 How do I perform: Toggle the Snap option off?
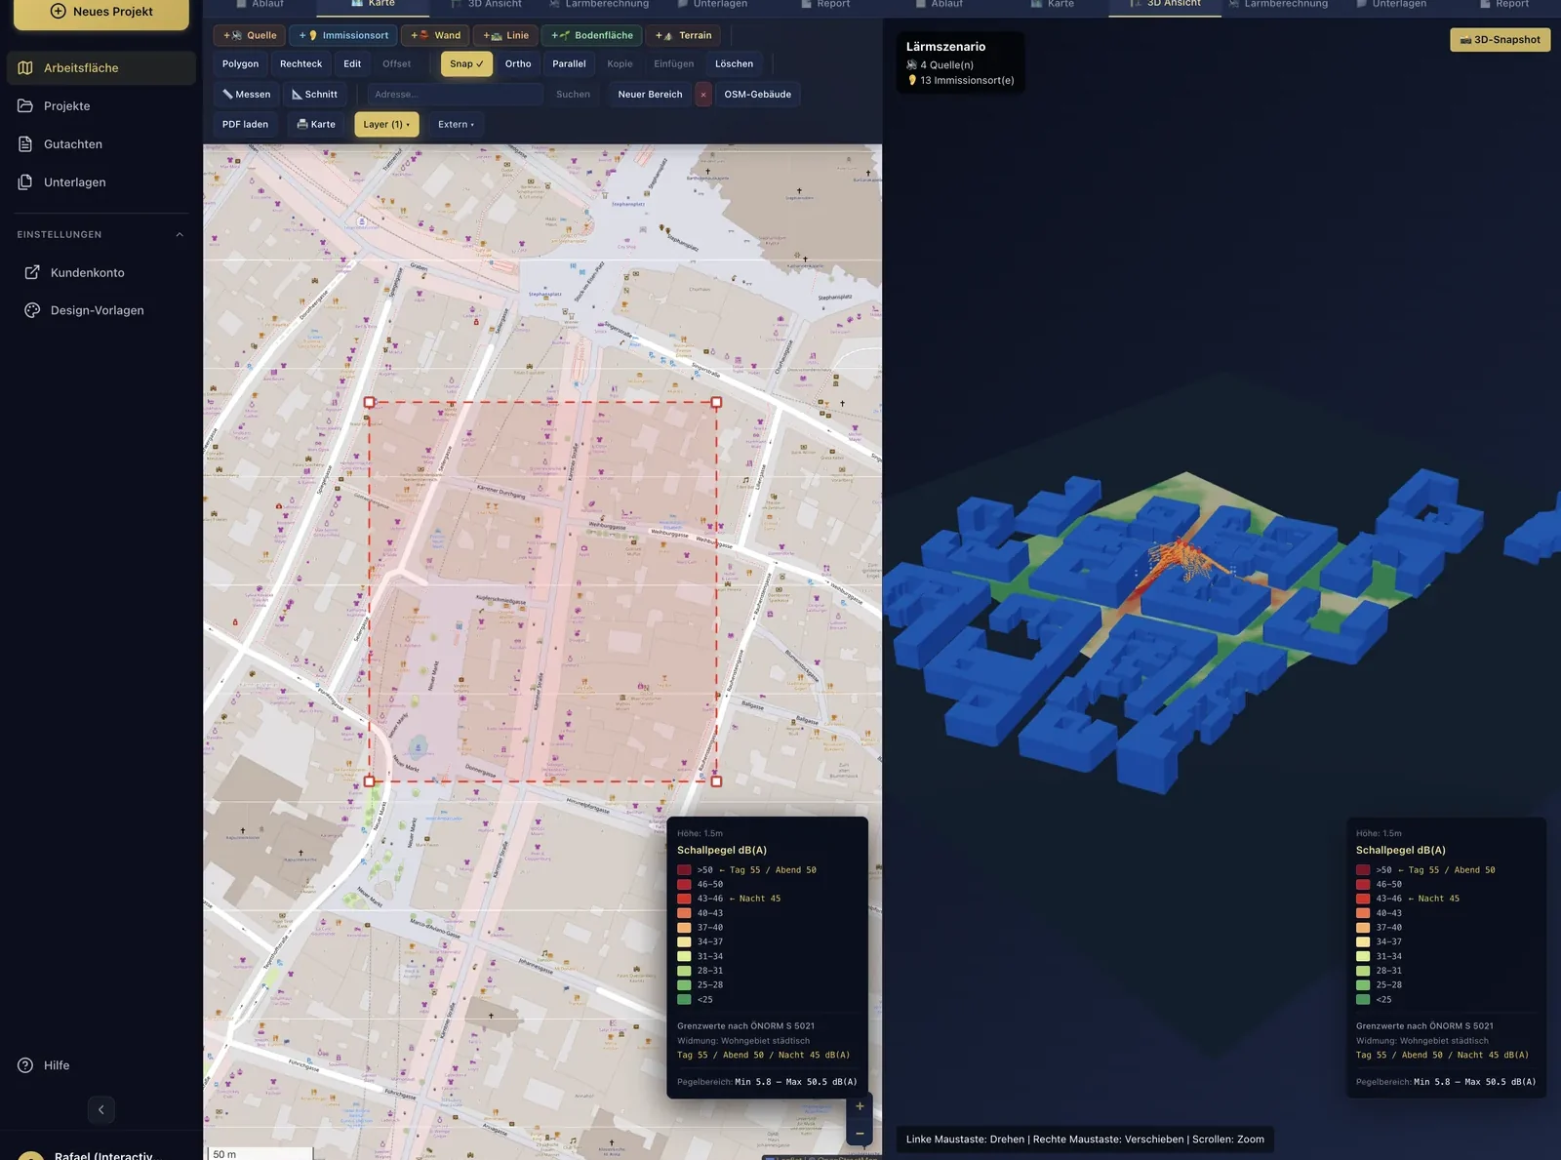point(466,64)
